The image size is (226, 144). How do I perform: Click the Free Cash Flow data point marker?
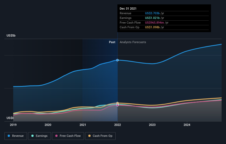[x=118, y=105]
